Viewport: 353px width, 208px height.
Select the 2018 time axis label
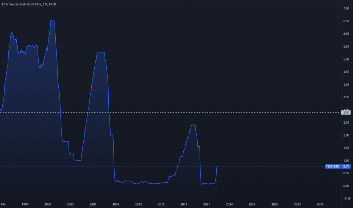click(184, 204)
